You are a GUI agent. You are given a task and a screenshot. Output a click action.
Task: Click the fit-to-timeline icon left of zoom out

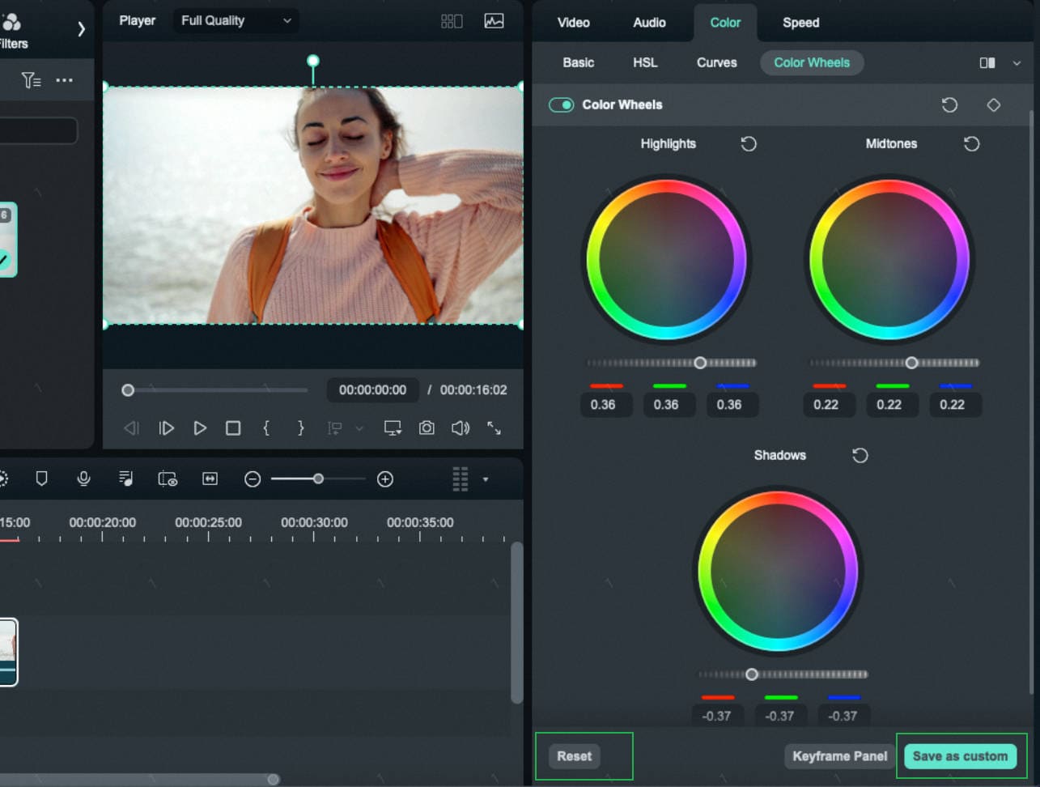[x=210, y=479]
